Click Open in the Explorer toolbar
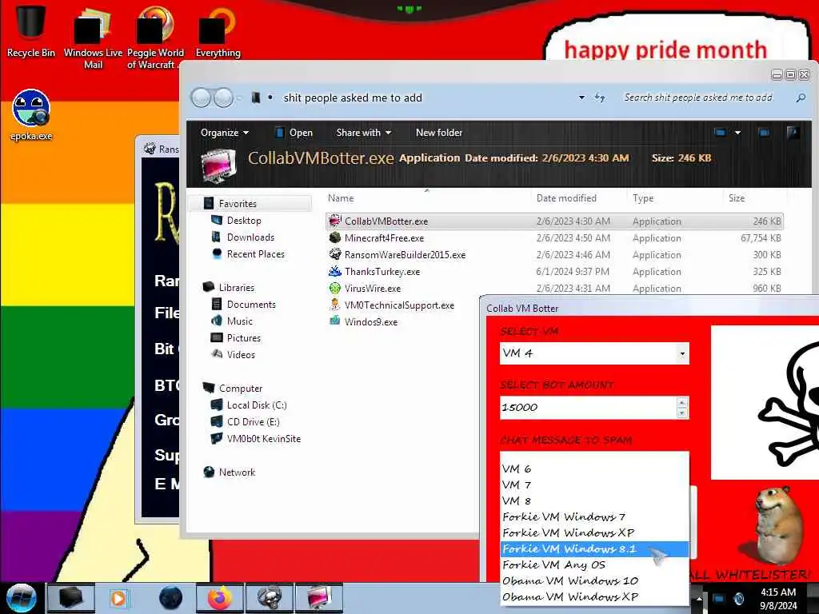The image size is (819, 614). click(294, 133)
